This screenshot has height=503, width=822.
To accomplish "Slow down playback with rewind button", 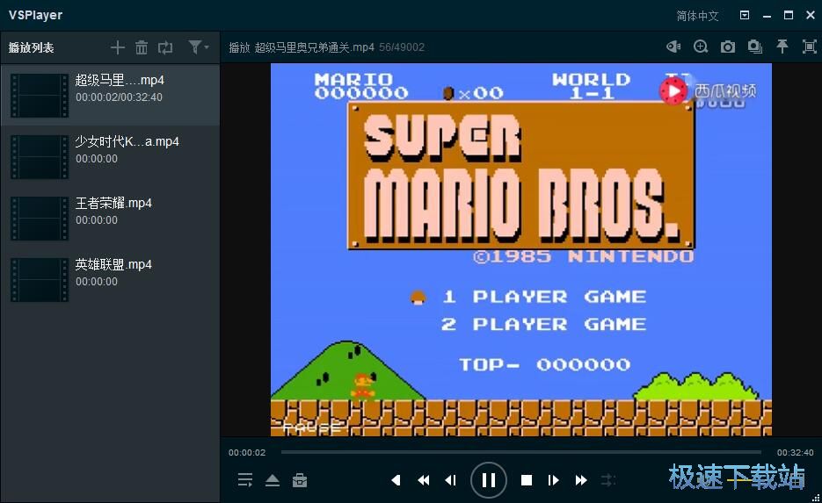I will 424,480.
